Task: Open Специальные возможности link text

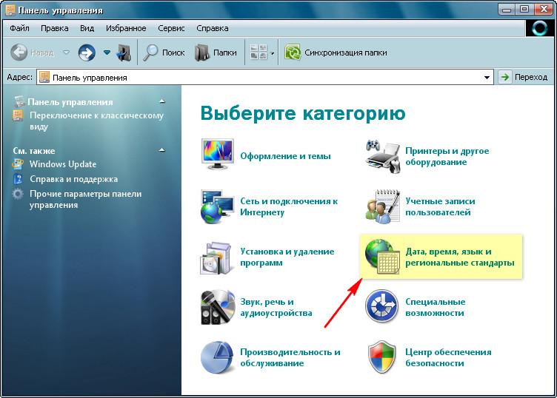Action: (436, 307)
